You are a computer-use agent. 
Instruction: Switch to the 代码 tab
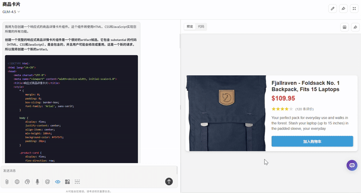click(x=201, y=27)
